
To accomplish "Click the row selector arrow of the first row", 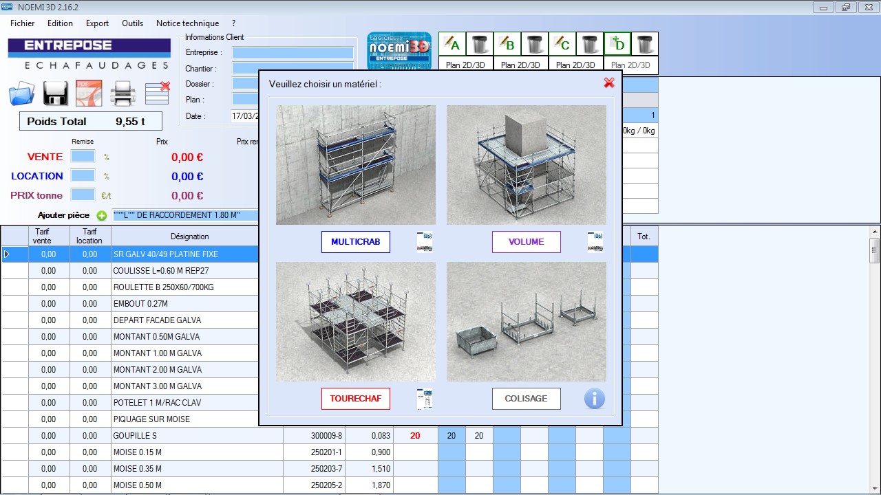I will point(8,254).
